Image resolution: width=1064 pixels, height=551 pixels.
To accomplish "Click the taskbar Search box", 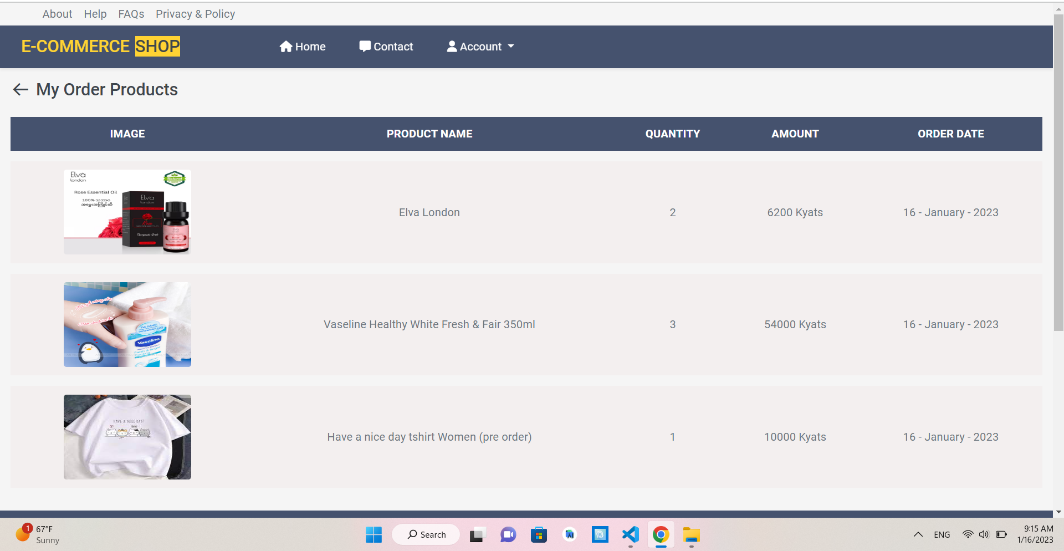I will (426, 534).
